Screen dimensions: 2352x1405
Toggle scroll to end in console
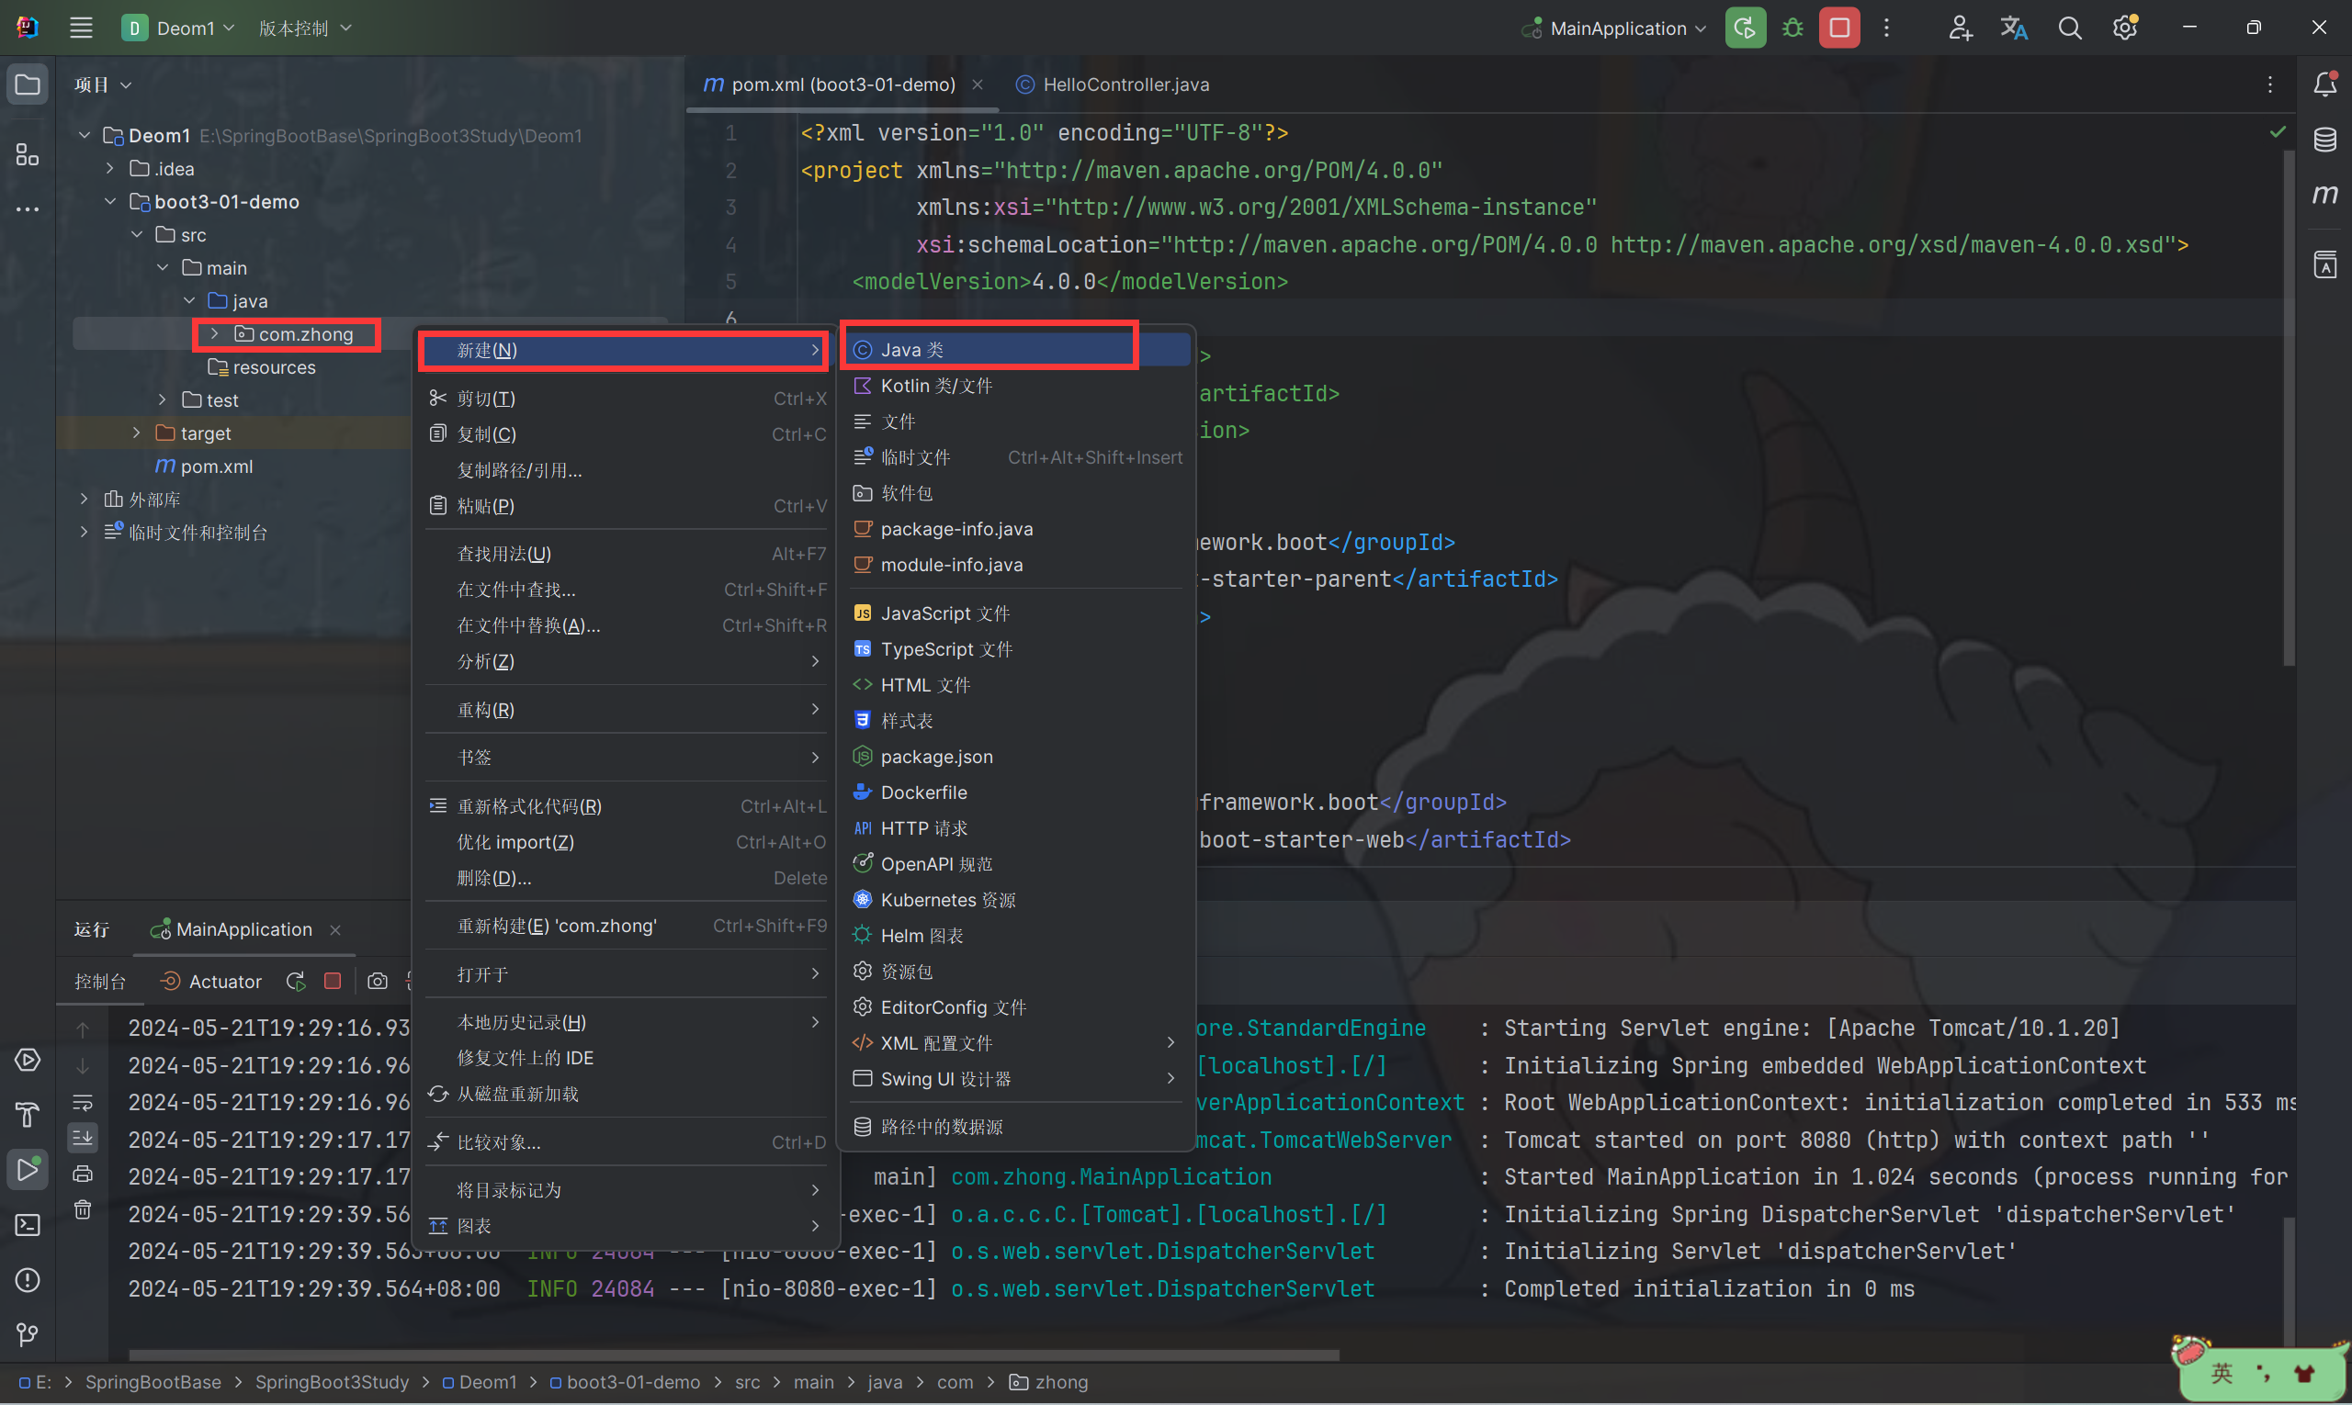coord(84,1138)
